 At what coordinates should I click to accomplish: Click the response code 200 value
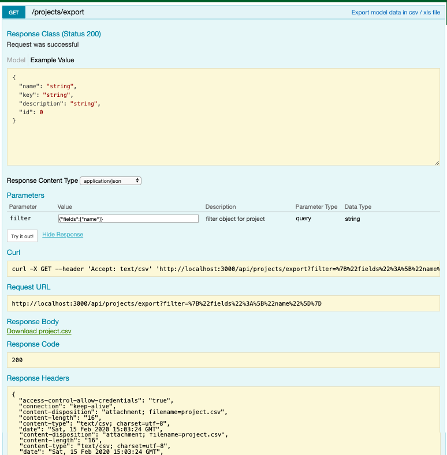pos(17,360)
